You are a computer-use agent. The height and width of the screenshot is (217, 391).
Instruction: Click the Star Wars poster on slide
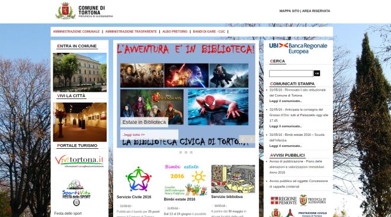click(186, 75)
